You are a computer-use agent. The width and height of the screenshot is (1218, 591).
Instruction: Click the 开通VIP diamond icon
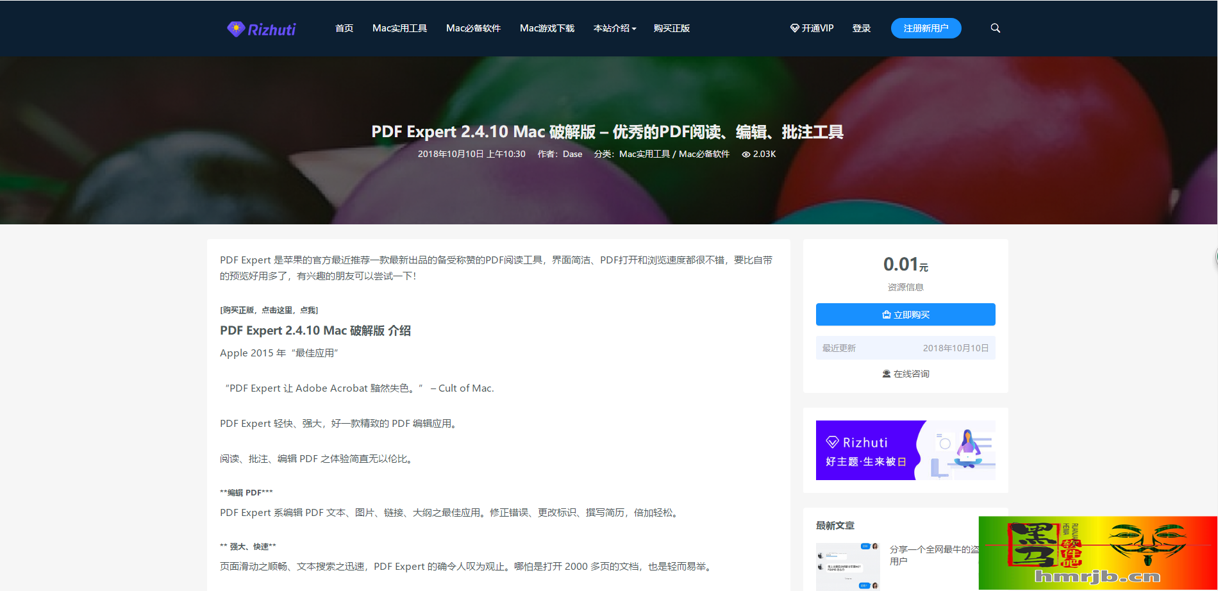[x=794, y=28]
